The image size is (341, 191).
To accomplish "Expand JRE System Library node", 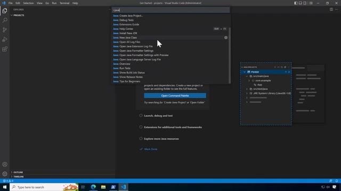I will (x=247, y=93).
